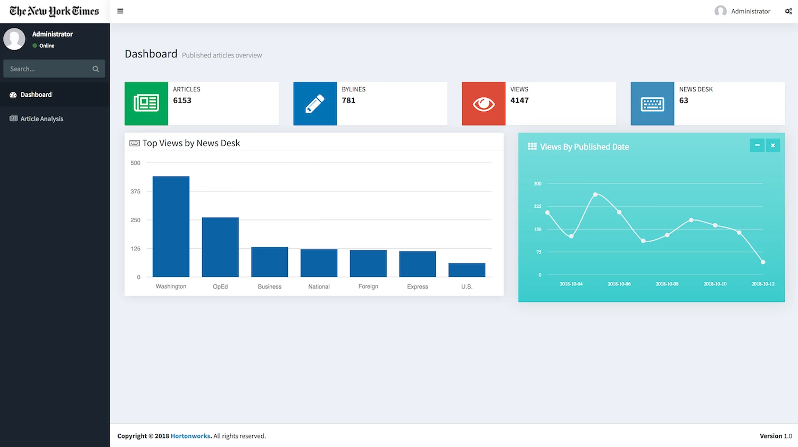The width and height of the screenshot is (798, 447).
Task: Open the settings gears icon
Action: (788, 11)
